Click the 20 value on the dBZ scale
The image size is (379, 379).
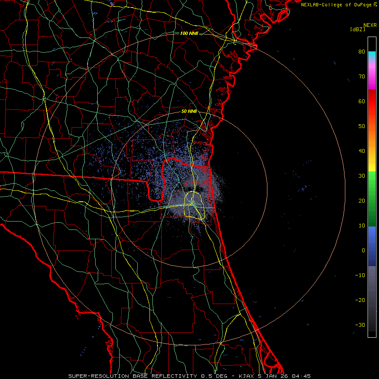pos(362,201)
